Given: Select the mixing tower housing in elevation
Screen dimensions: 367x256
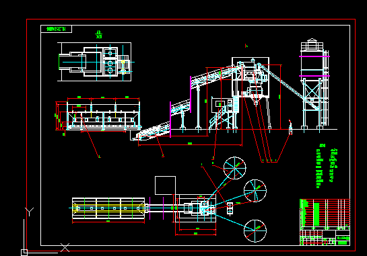Looking at the screenshot, I should tap(251, 77).
